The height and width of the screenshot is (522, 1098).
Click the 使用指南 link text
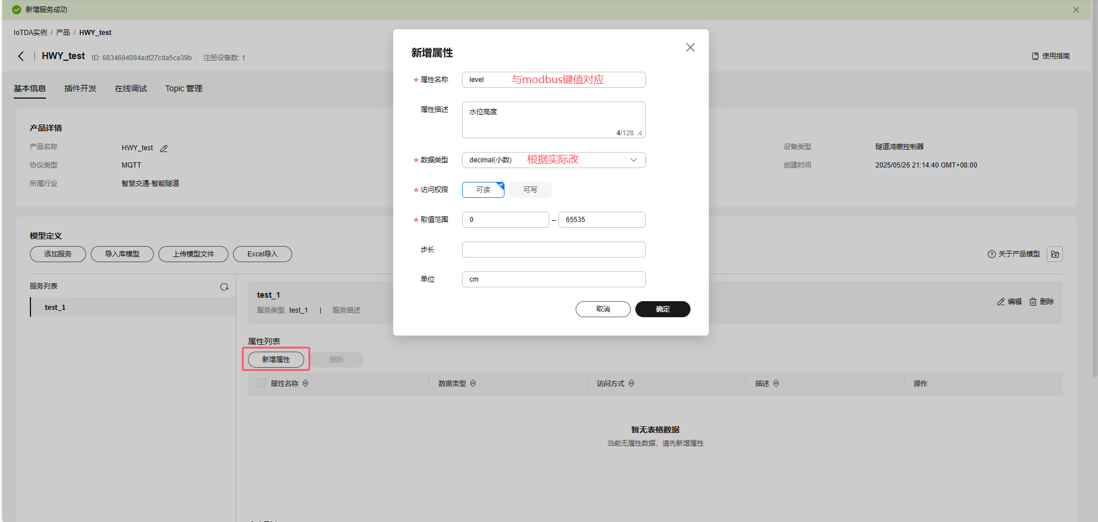point(1056,56)
